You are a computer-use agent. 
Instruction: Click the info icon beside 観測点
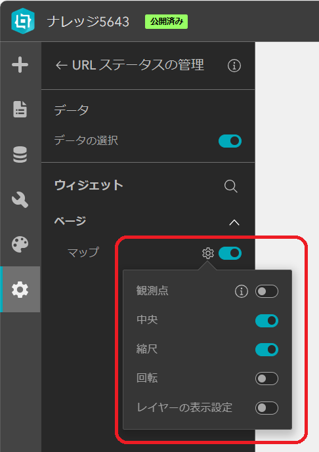(x=242, y=291)
